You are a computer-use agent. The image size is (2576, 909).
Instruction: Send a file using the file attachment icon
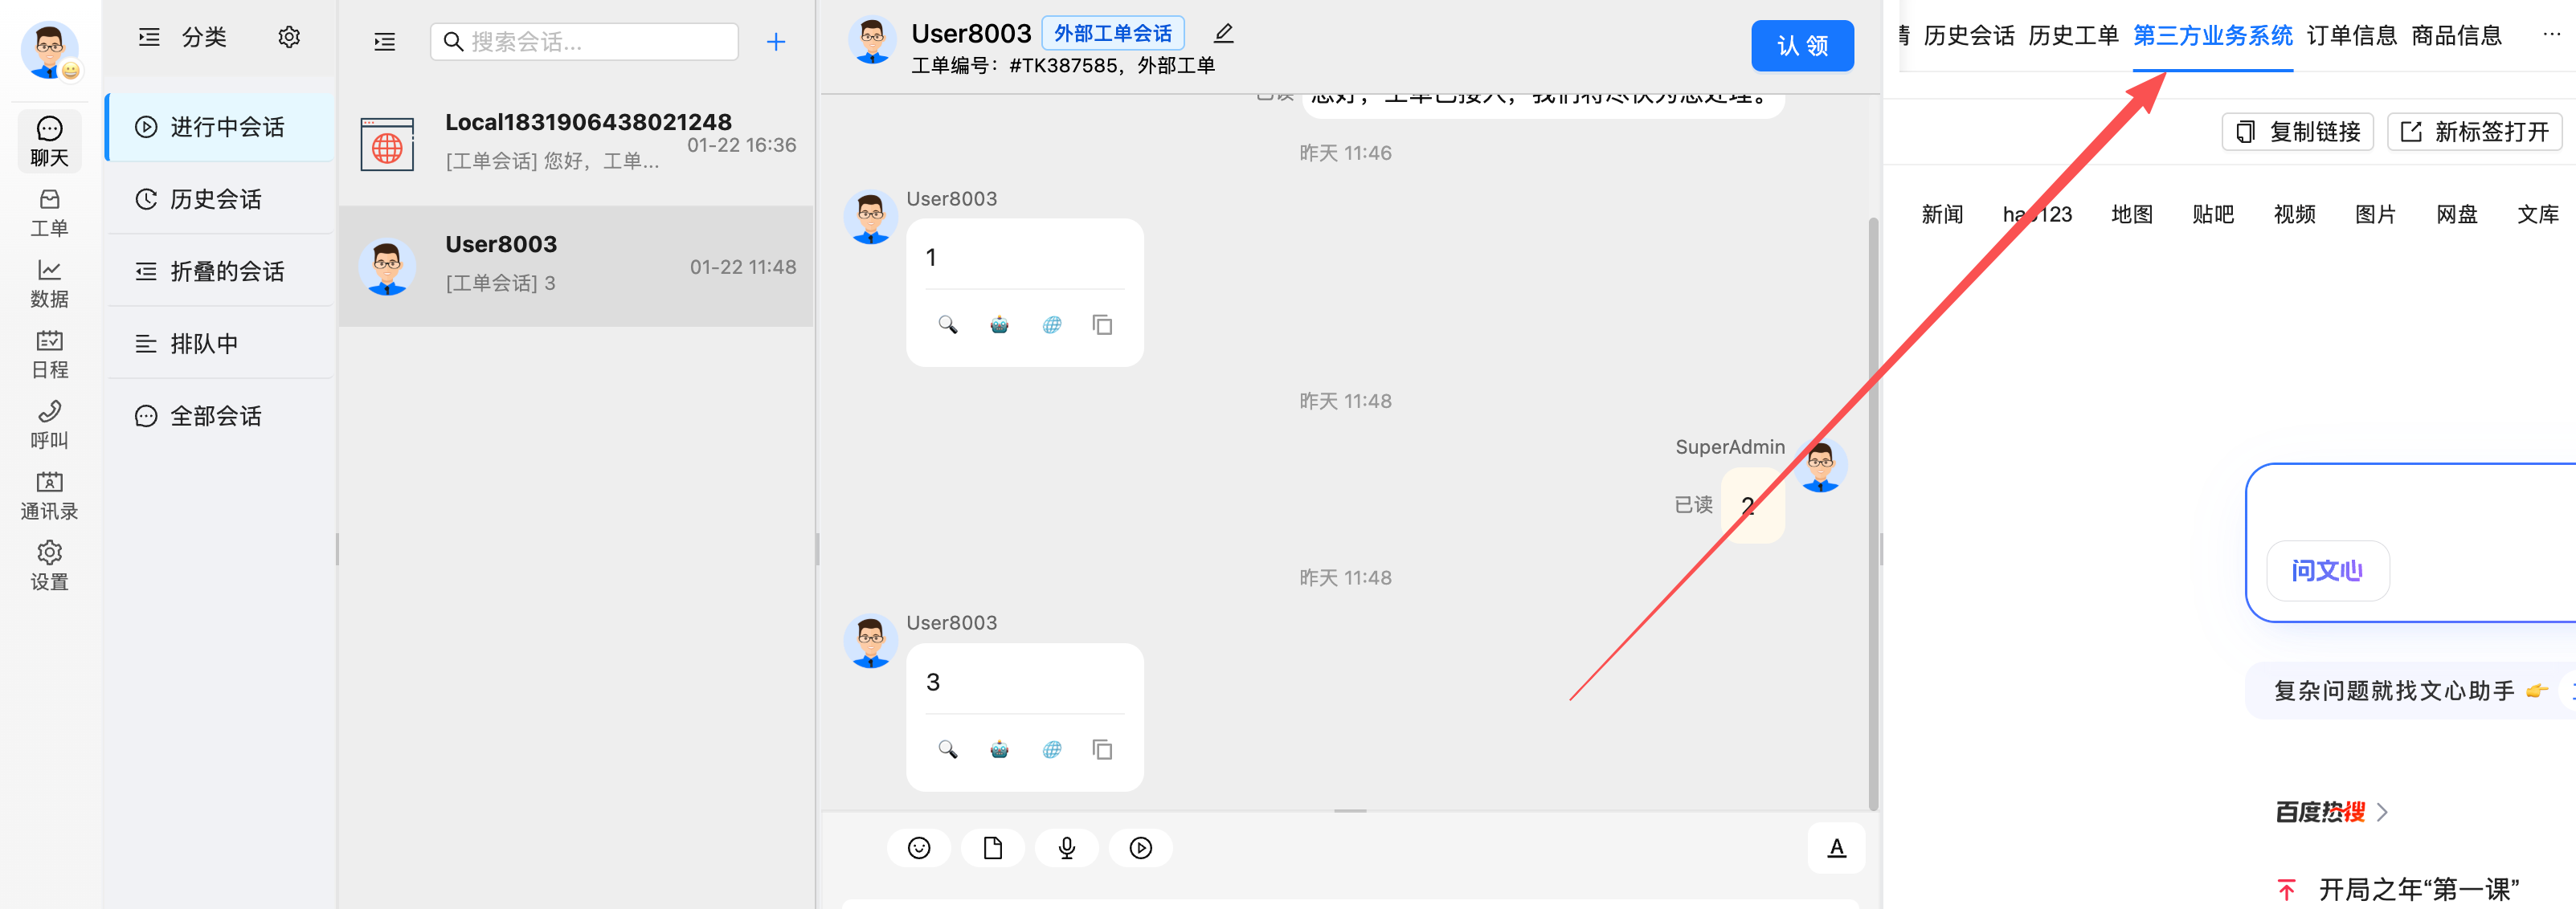click(x=993, y=847)
